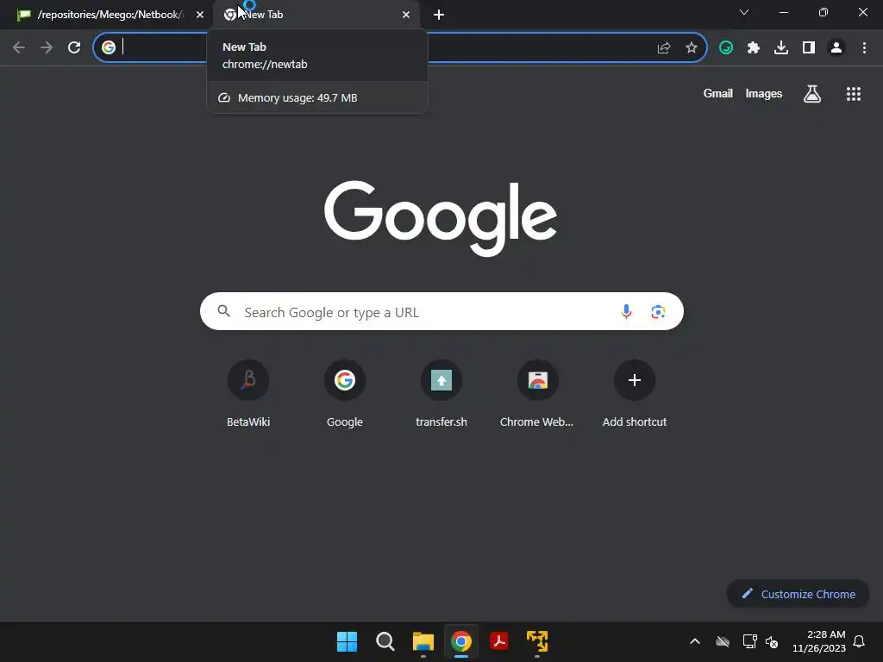Toggle the side panel button
Screen dimensions: 883x662
[x=809, y=48]
